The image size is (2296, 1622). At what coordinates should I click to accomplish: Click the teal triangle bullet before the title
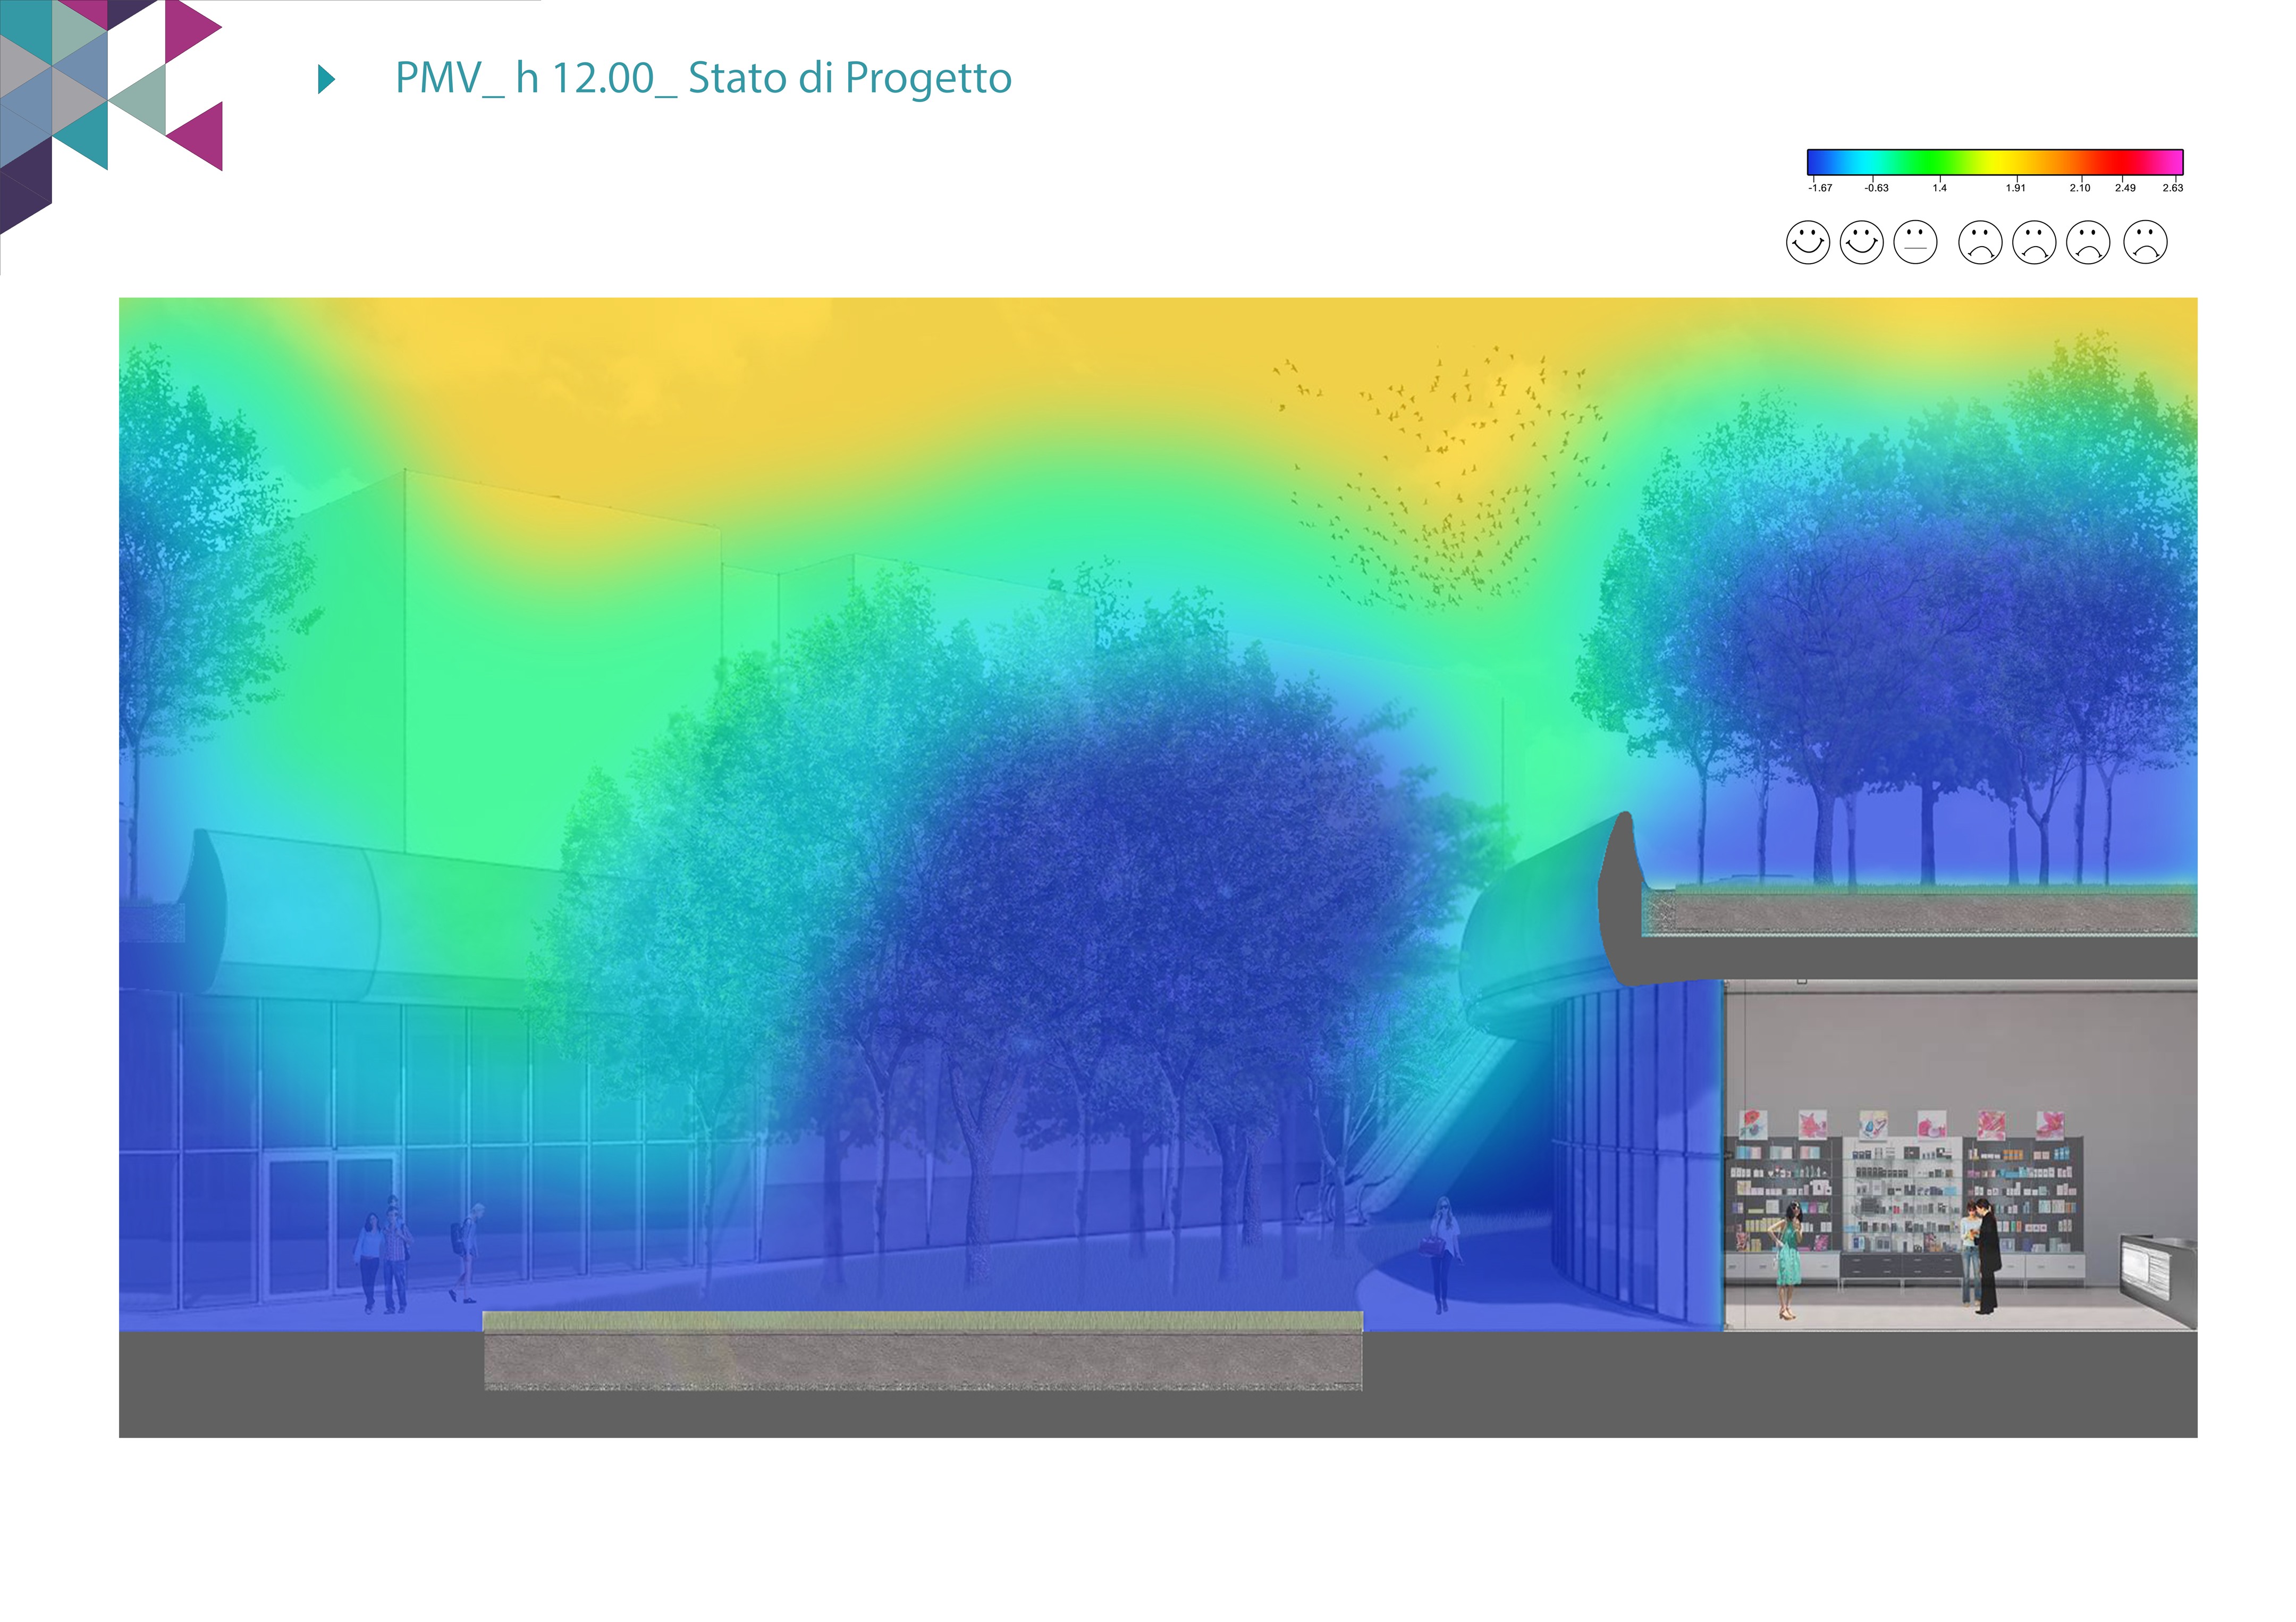326,79
